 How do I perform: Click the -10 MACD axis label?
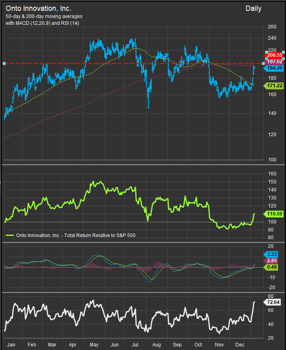(272, 278)
